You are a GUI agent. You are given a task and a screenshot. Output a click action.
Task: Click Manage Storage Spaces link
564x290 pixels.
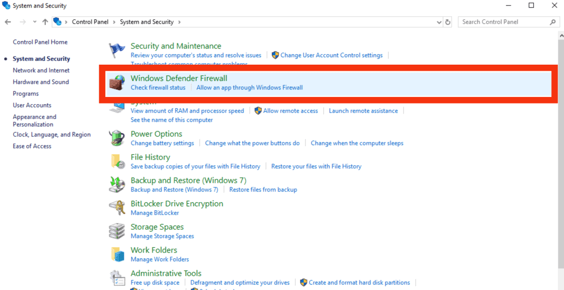(162, 236)
